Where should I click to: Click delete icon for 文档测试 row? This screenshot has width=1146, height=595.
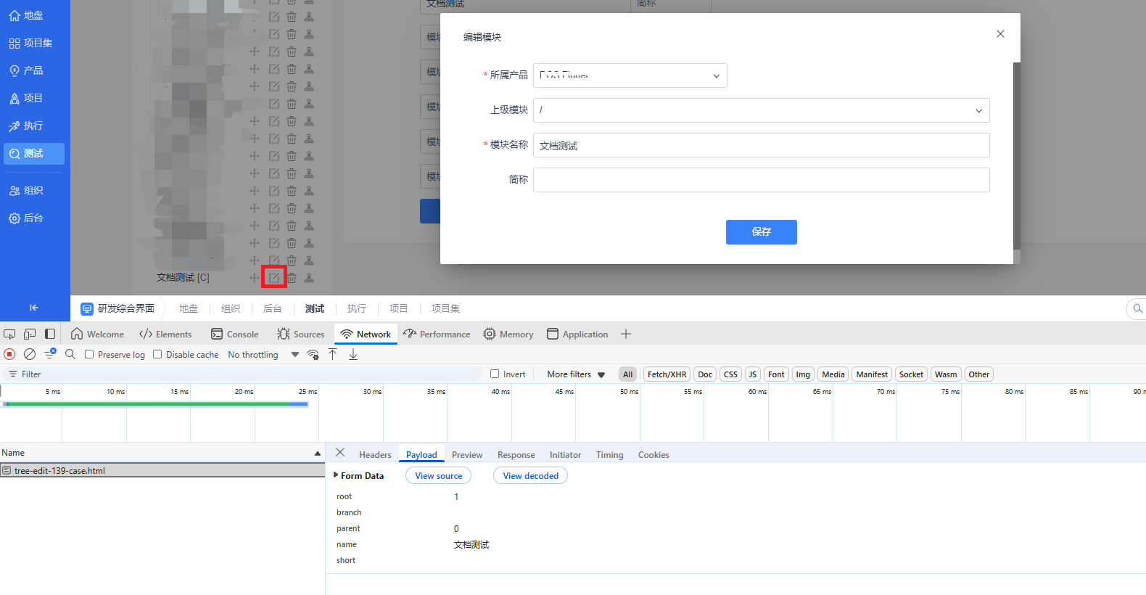pos(292,277)
